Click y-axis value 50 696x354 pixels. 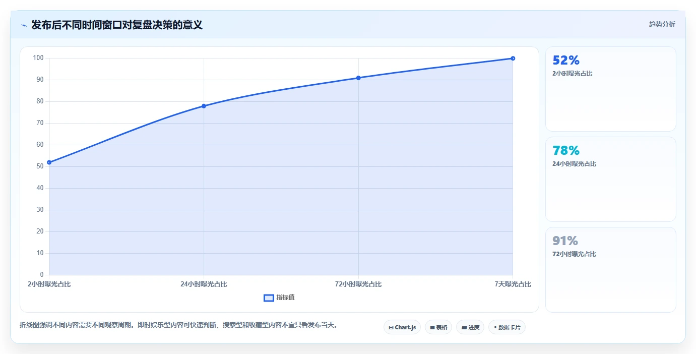click(x=40, y=166)
